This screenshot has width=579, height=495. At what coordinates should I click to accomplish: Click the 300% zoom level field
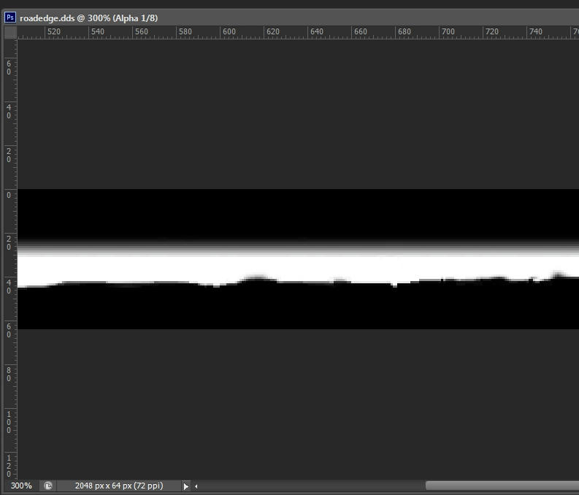click(21, 486)
